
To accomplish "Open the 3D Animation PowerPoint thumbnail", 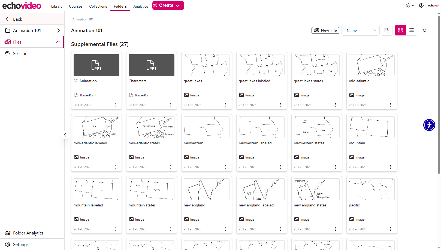I will 96,65.
